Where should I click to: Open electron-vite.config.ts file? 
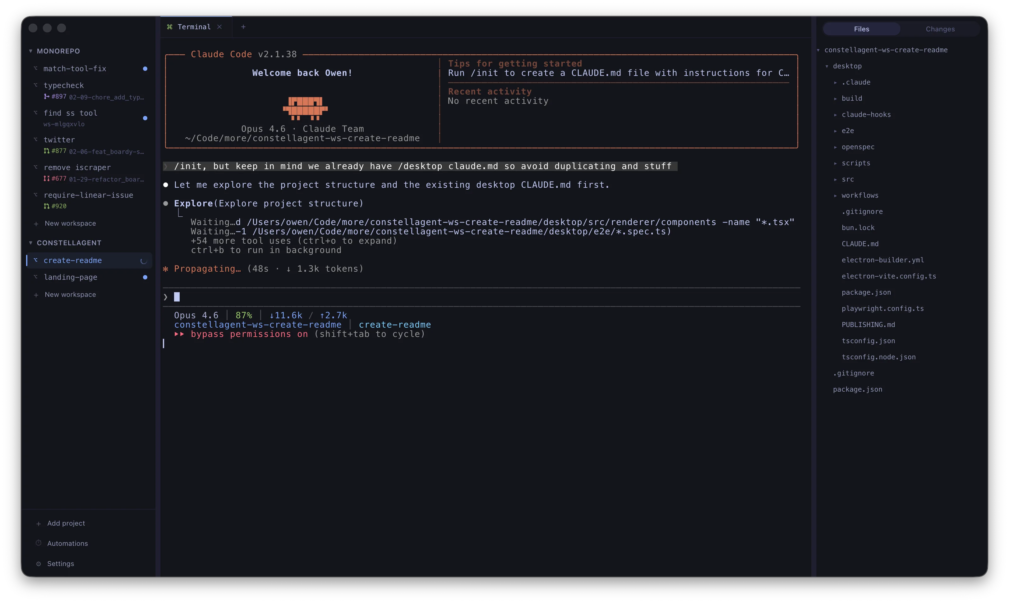(889, 276)
